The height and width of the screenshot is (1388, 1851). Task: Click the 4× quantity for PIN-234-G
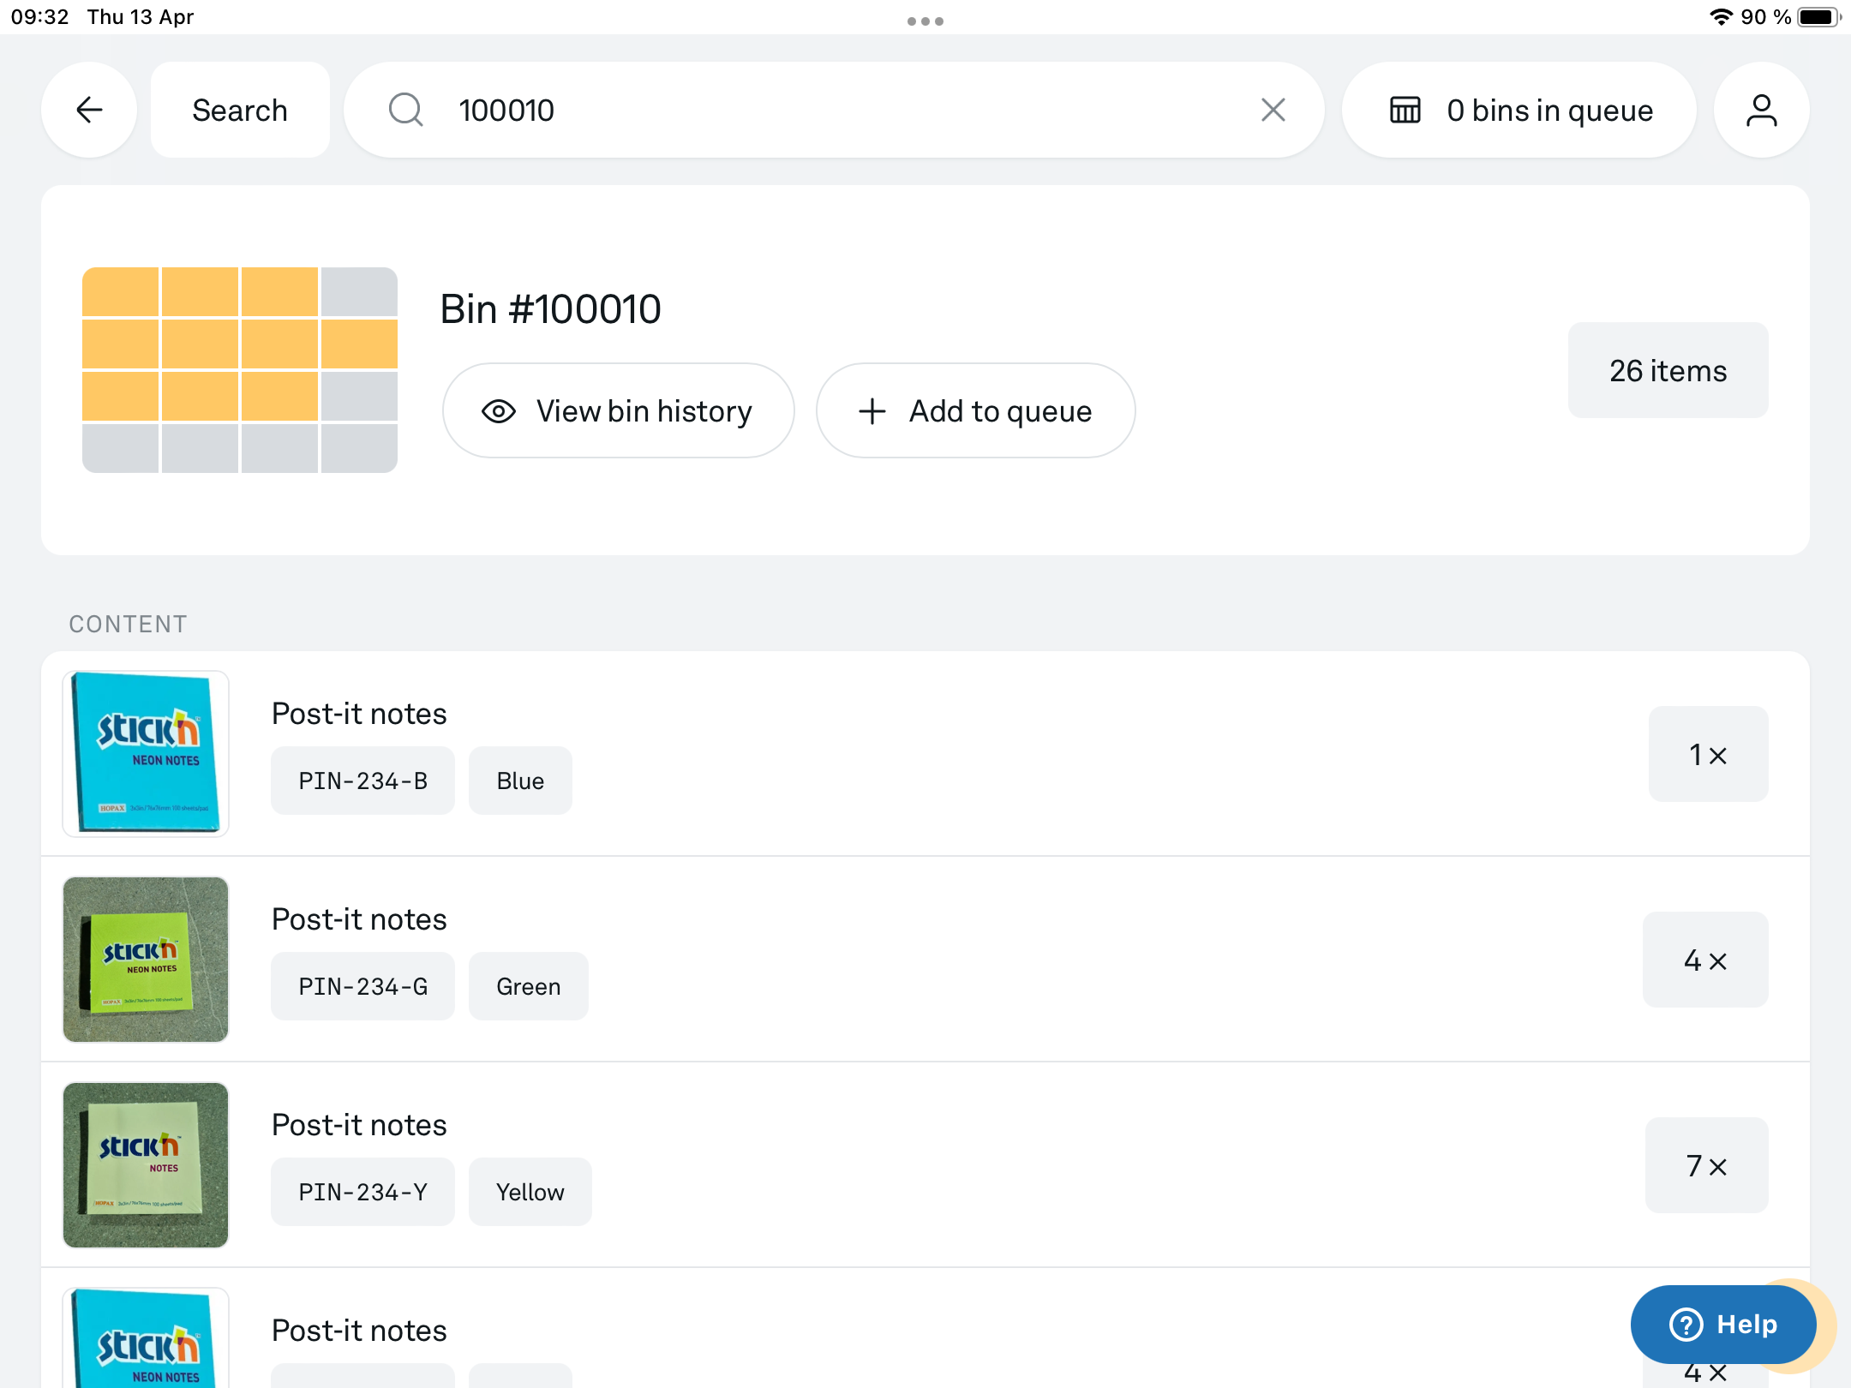[1705, 960]
